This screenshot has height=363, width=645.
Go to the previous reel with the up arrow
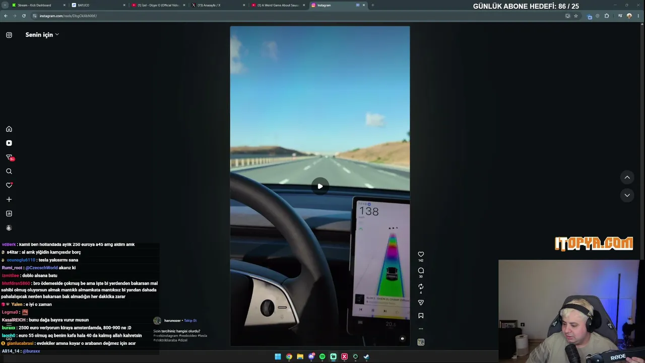[x=627, y=177]
